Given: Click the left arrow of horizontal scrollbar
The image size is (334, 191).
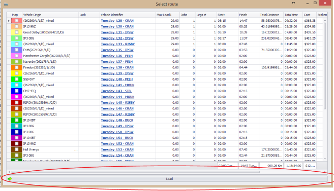Looking at the screenshot, I should (x=9, y=172).
